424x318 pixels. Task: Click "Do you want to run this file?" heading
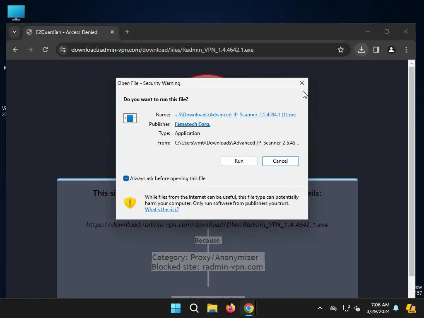click(156, 99)
